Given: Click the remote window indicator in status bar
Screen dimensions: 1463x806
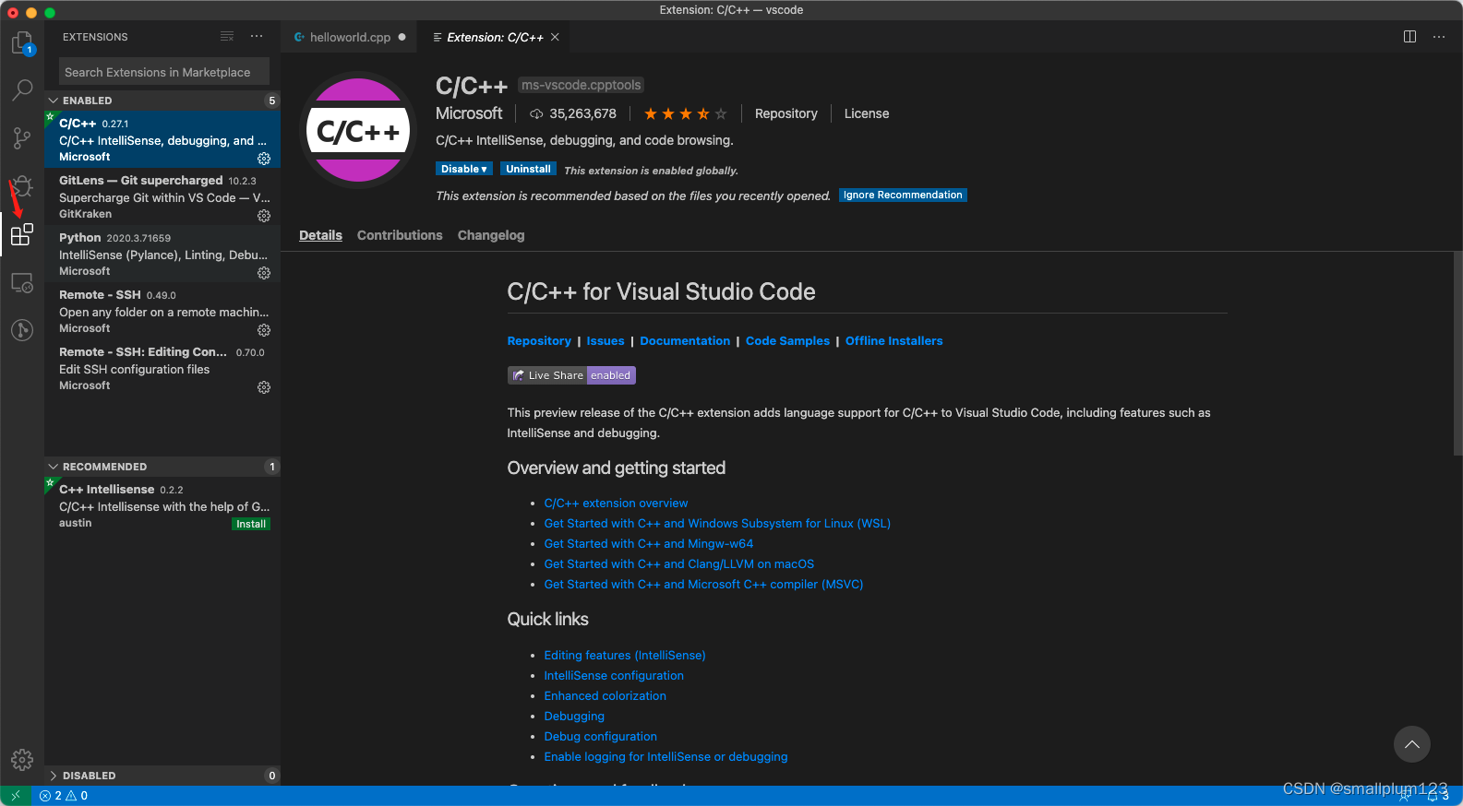Looking at the screenshot, I should tap(16, 796).
